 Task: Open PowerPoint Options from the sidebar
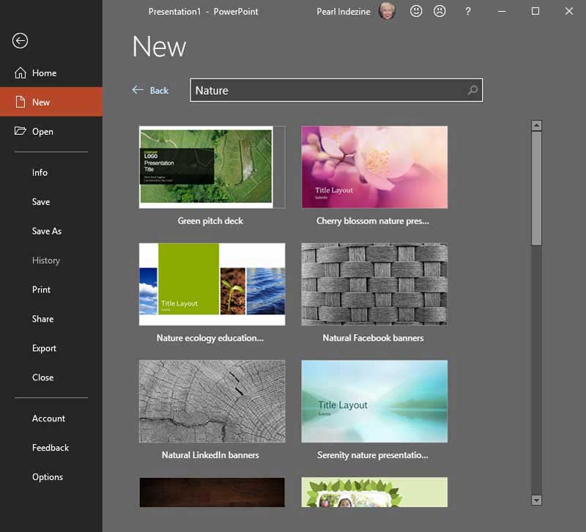[48, 477]
